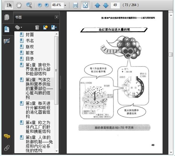
Task: Zoom out with the minus button
Action: tap(40, 5)
